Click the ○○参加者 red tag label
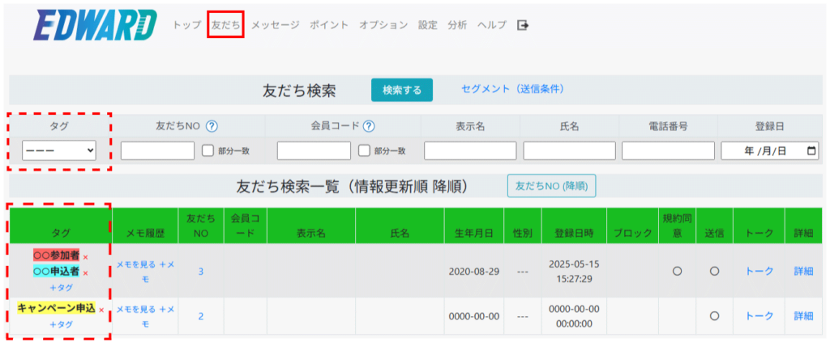This screenshot has width=830, height=342. (x=56, y=255)
